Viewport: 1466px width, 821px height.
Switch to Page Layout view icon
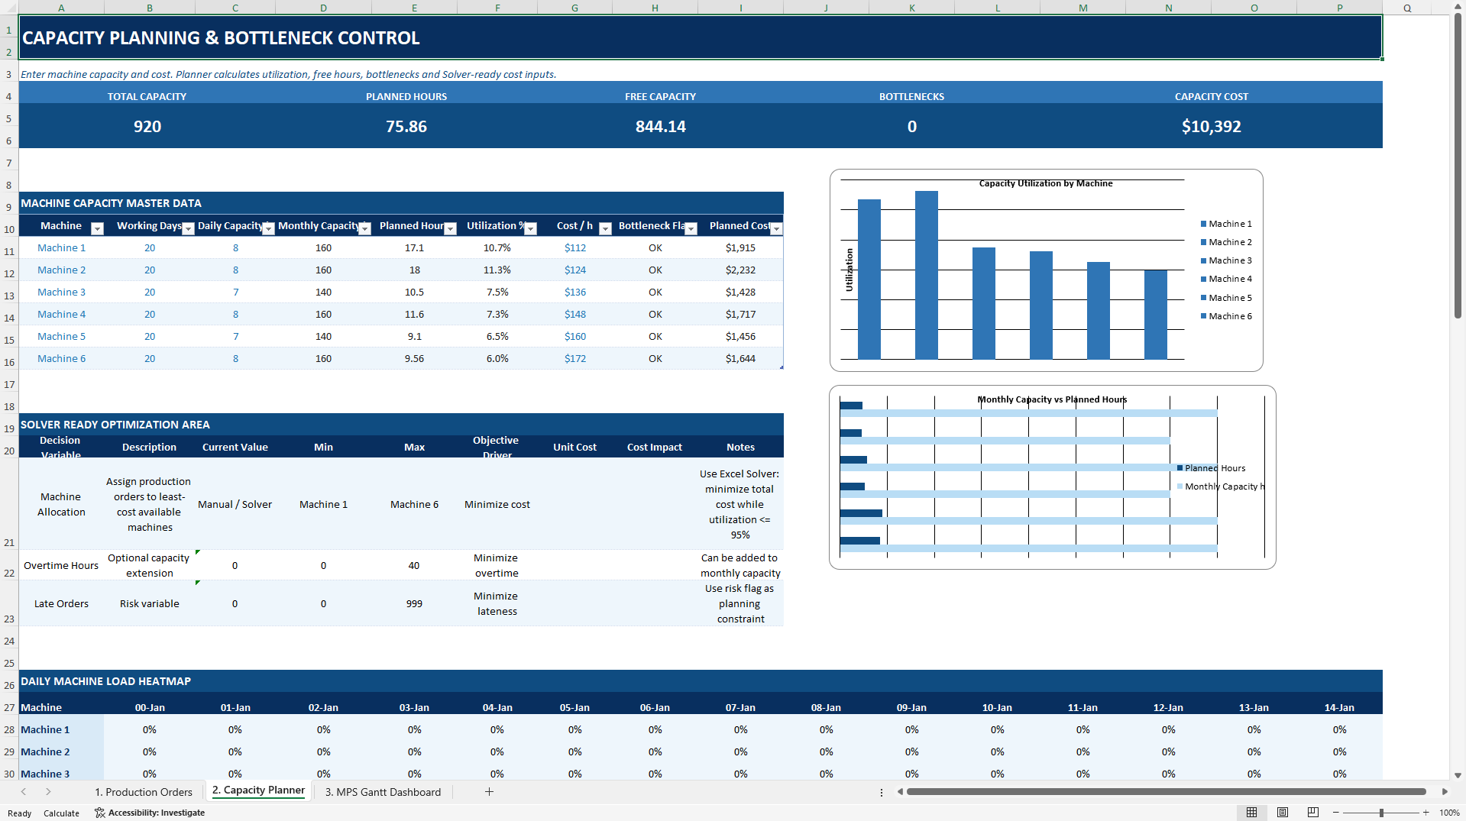tap(1283, 813)
